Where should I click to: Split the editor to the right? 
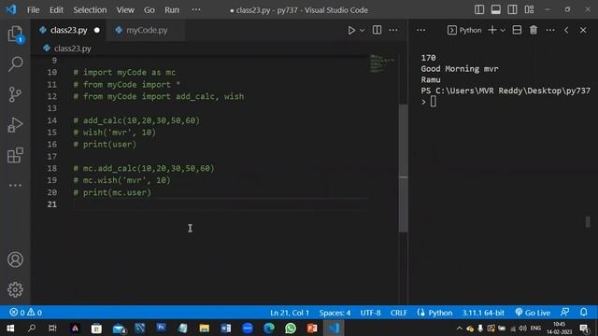coord(377,30)
